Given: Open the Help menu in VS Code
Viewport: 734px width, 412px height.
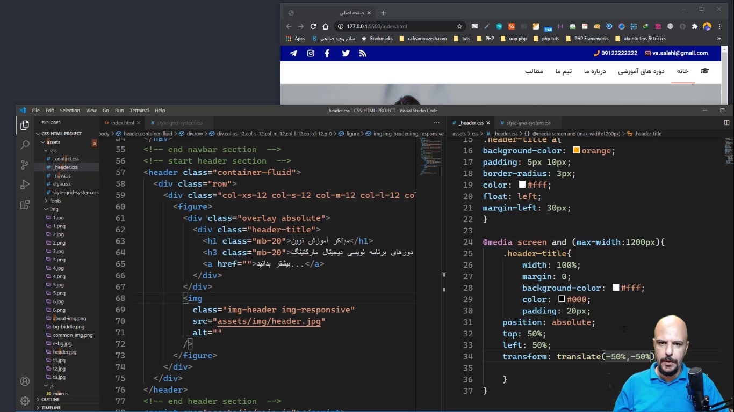Looking at the screenshot, I should pos(160,111).
